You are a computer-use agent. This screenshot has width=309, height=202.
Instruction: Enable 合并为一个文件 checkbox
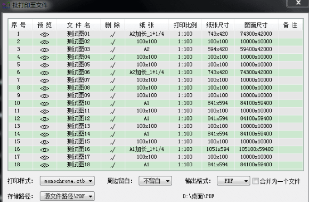coord(256,181)
